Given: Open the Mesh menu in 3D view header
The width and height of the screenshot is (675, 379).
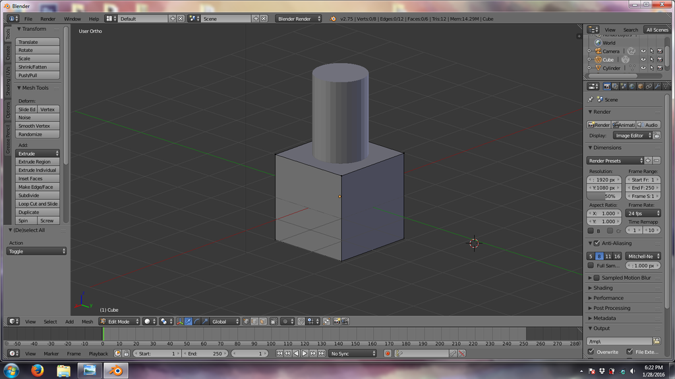Looking at the screenshot, I should [87, 322].
